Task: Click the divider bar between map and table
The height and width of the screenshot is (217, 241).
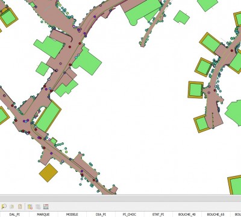Action: click(x=120, y=198)
